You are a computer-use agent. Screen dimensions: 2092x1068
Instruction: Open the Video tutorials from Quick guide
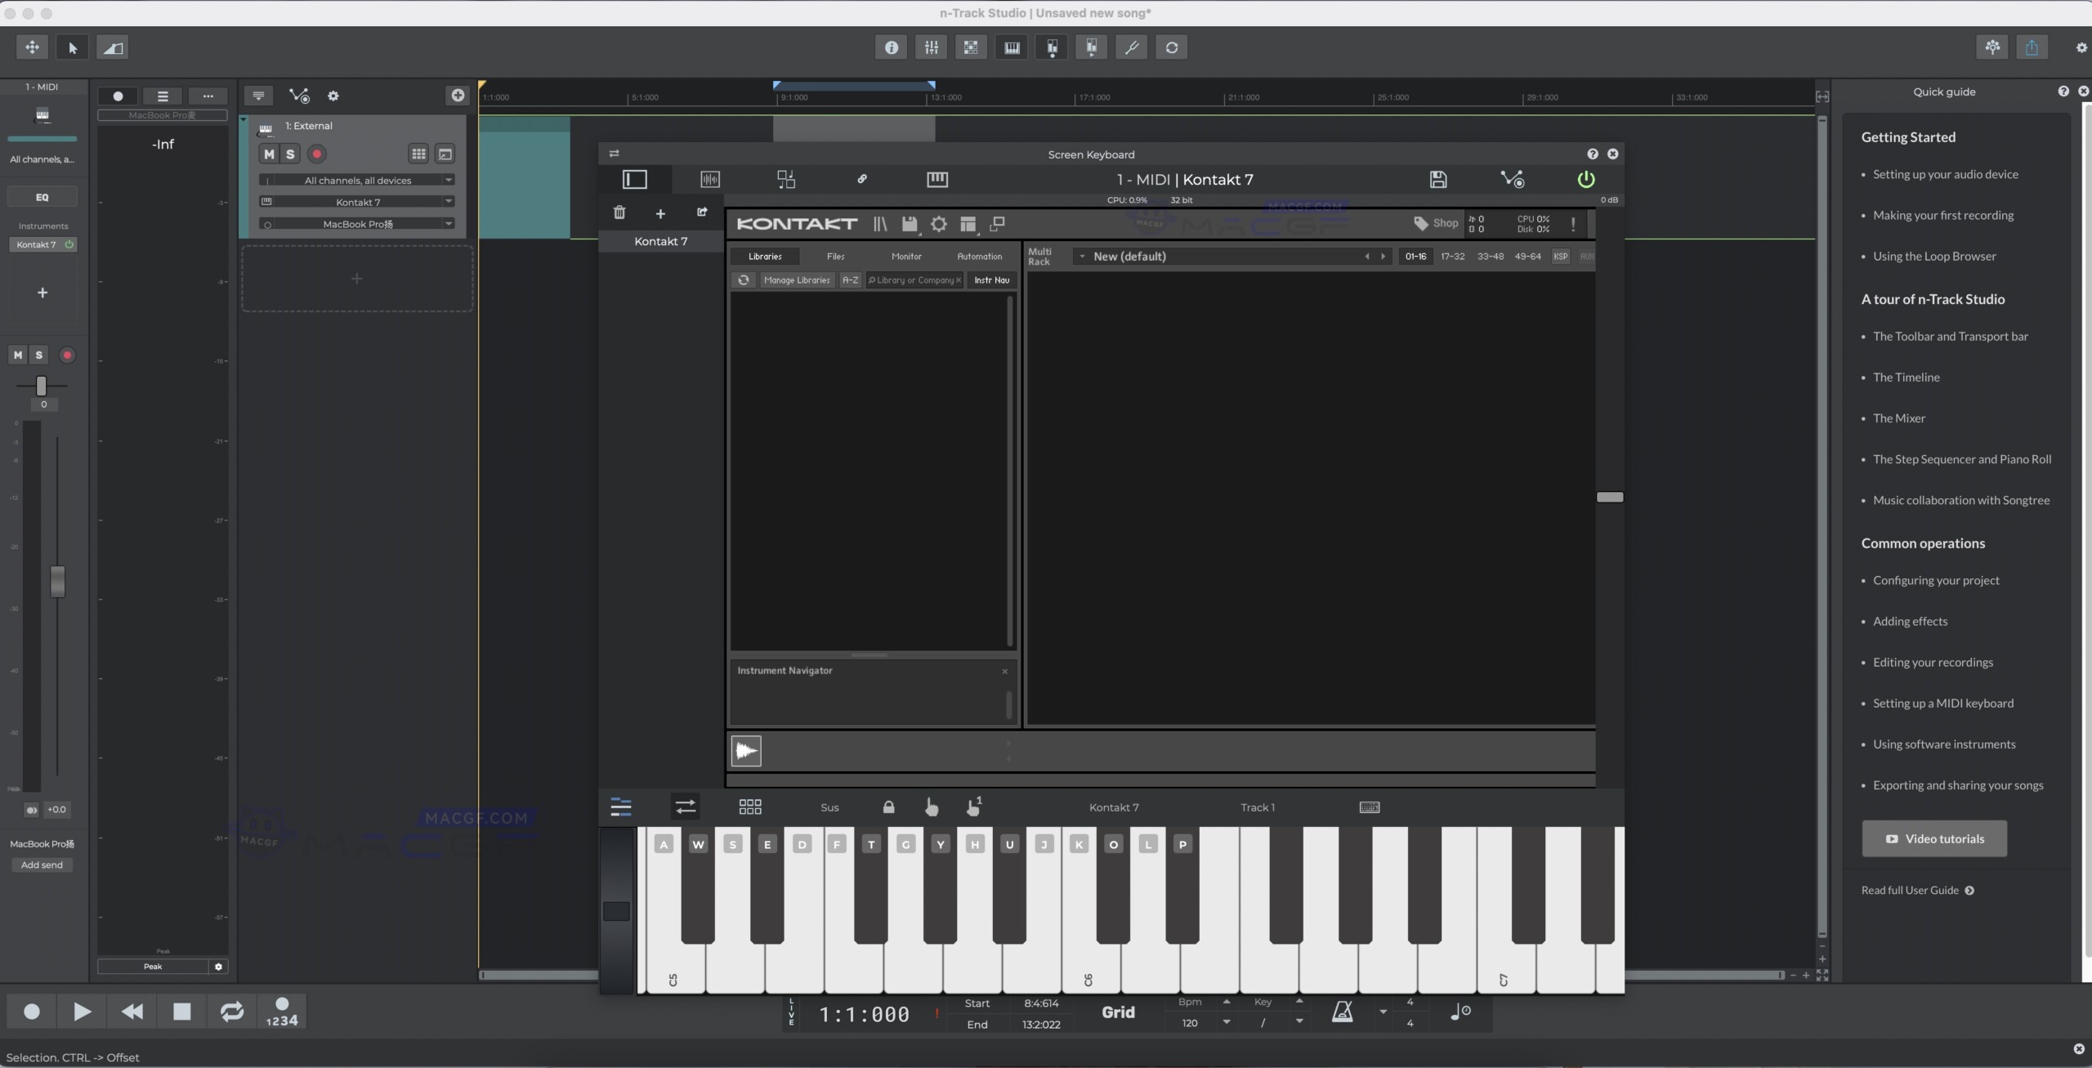(1933, 838)
